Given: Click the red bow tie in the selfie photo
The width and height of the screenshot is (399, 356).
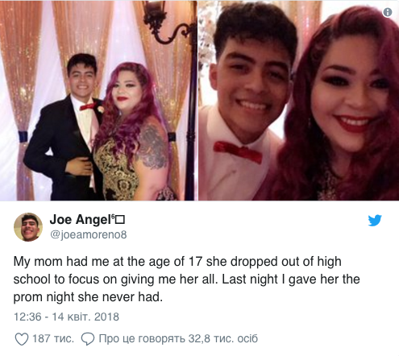Looking at the screenshot, I should [x=238, y=151].
